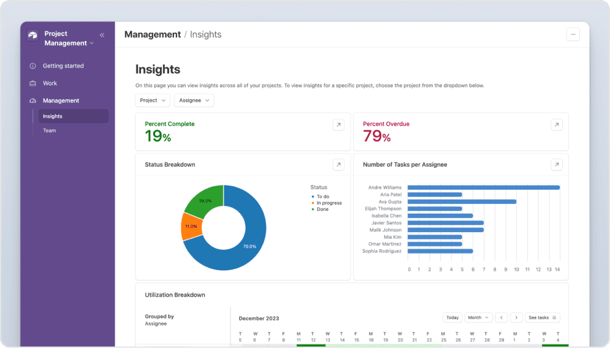Expand Number of Tasks per Assignee chart
The image size is (610, 348).
click(556, 164)
